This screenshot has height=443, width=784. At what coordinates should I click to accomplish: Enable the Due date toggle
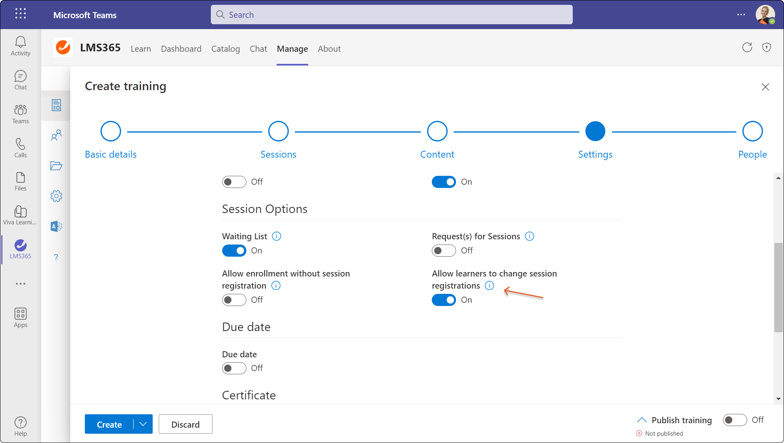point(234,368)
